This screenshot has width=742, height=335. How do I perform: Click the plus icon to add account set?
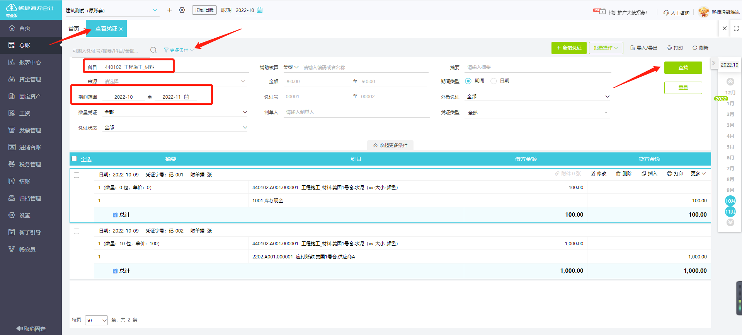(x=169, y=10)
